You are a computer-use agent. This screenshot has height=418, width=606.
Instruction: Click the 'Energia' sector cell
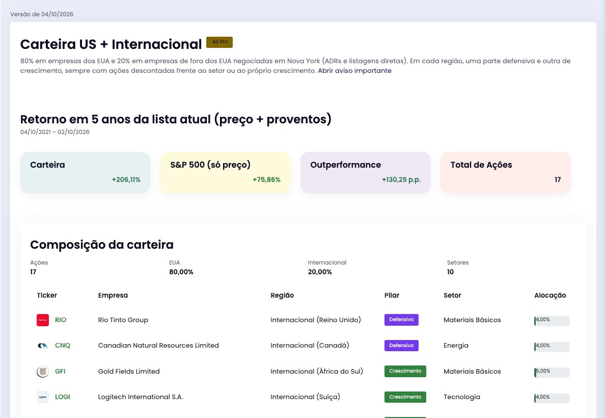tap(456, 346)
